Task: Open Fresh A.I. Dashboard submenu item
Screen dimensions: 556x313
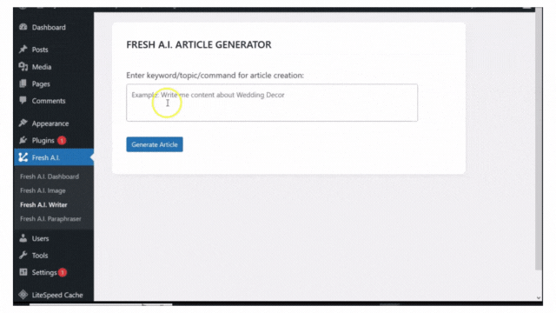Action: point(50,176)
